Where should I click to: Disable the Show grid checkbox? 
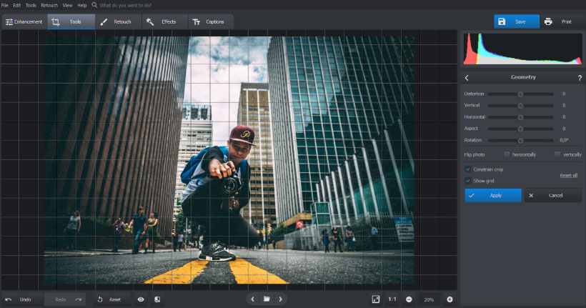pyautogui.click(x=468, y=181)
